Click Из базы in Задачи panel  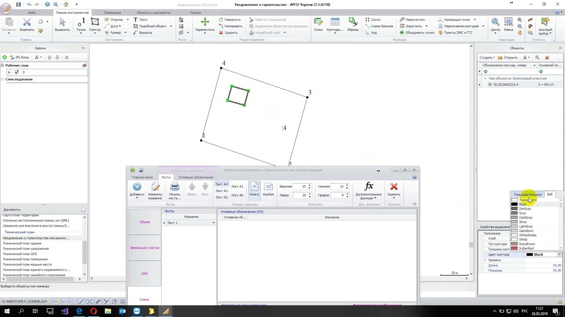coord(19,57)
